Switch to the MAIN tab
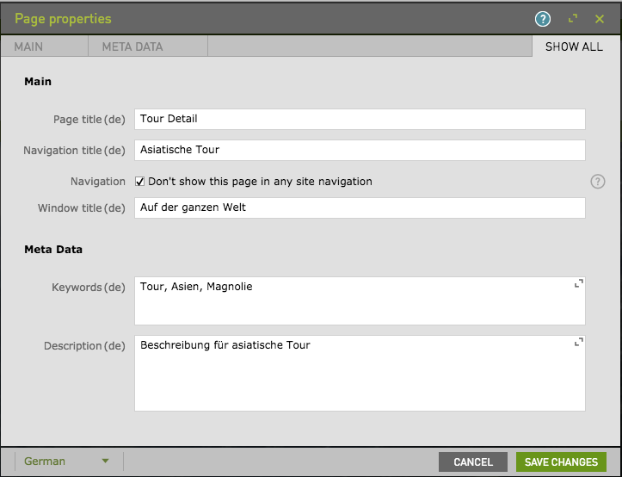622x477 pixels. coord(28,46)
